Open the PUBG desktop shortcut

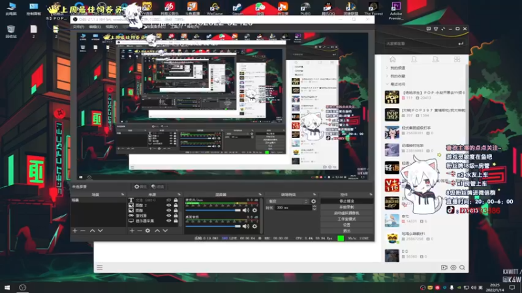coord(305,8)
